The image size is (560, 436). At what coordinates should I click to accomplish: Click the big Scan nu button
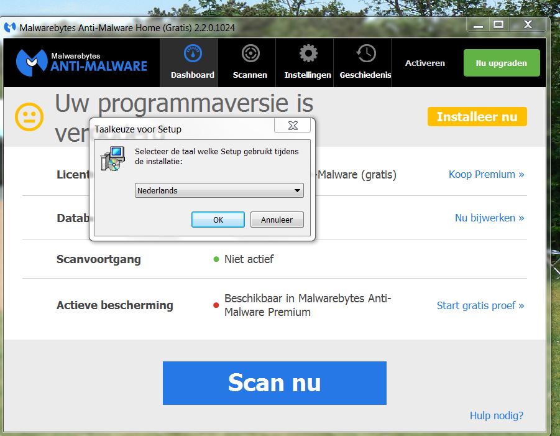coord(274,383)
